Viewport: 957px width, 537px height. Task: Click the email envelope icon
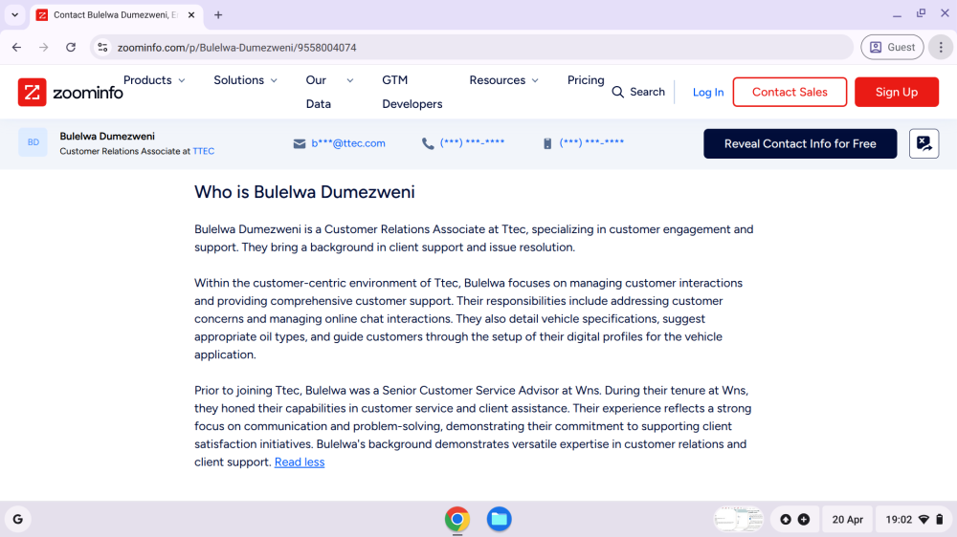pos(299,144)
